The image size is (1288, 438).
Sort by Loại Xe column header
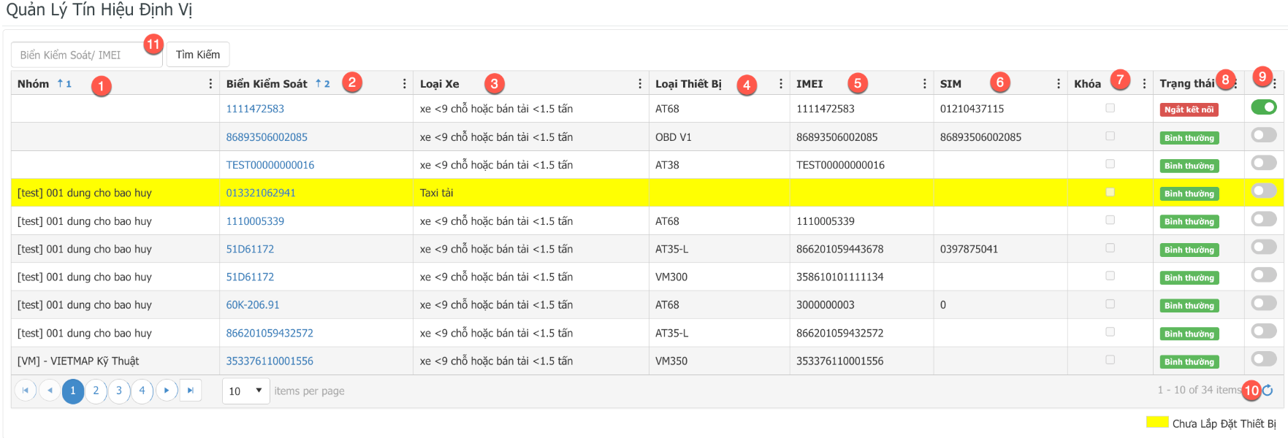pos(440,84)
